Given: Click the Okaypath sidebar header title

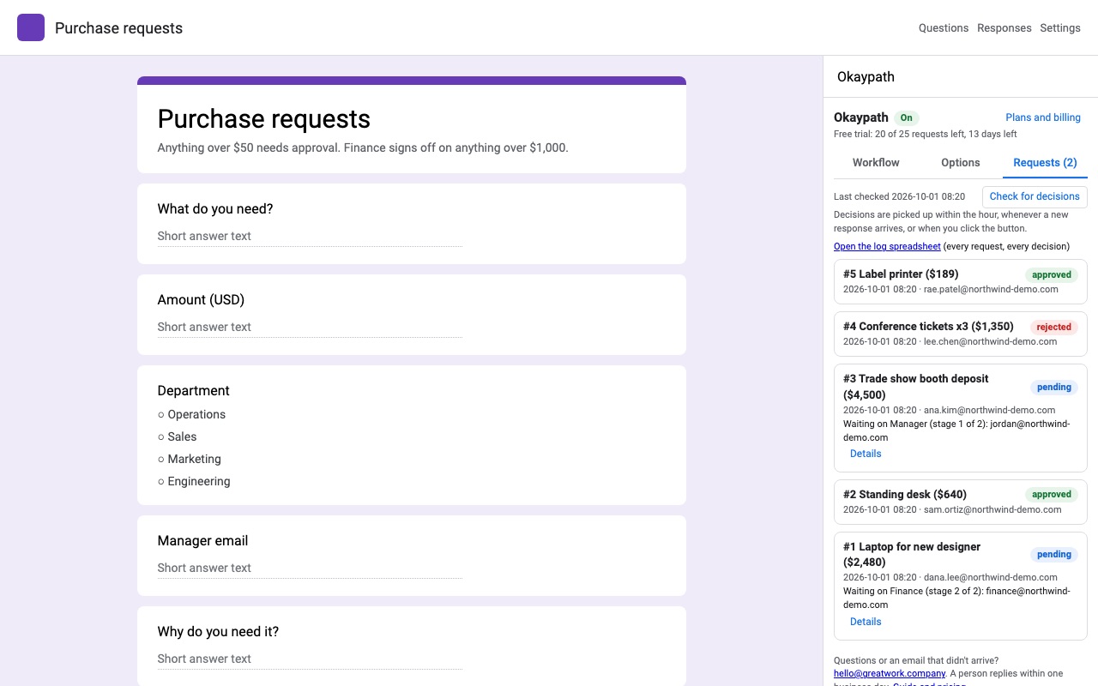Looking at the screenshot, I should point(866,77).
